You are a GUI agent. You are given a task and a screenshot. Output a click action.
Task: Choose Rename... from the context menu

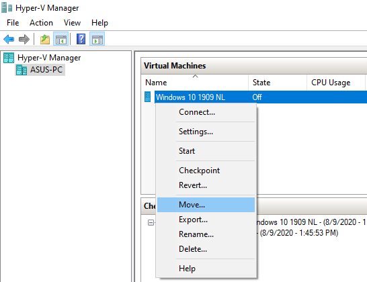pos(206,234)
